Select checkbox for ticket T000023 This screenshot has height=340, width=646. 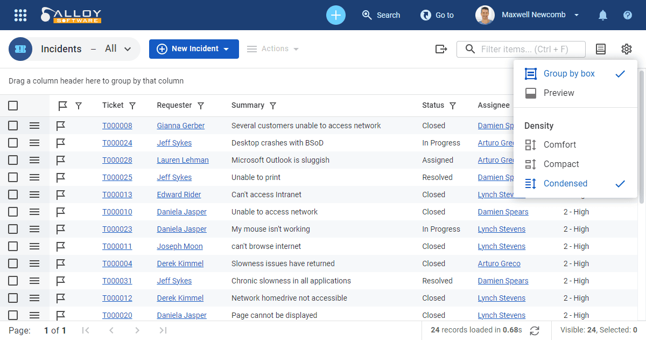pos(13,229)
